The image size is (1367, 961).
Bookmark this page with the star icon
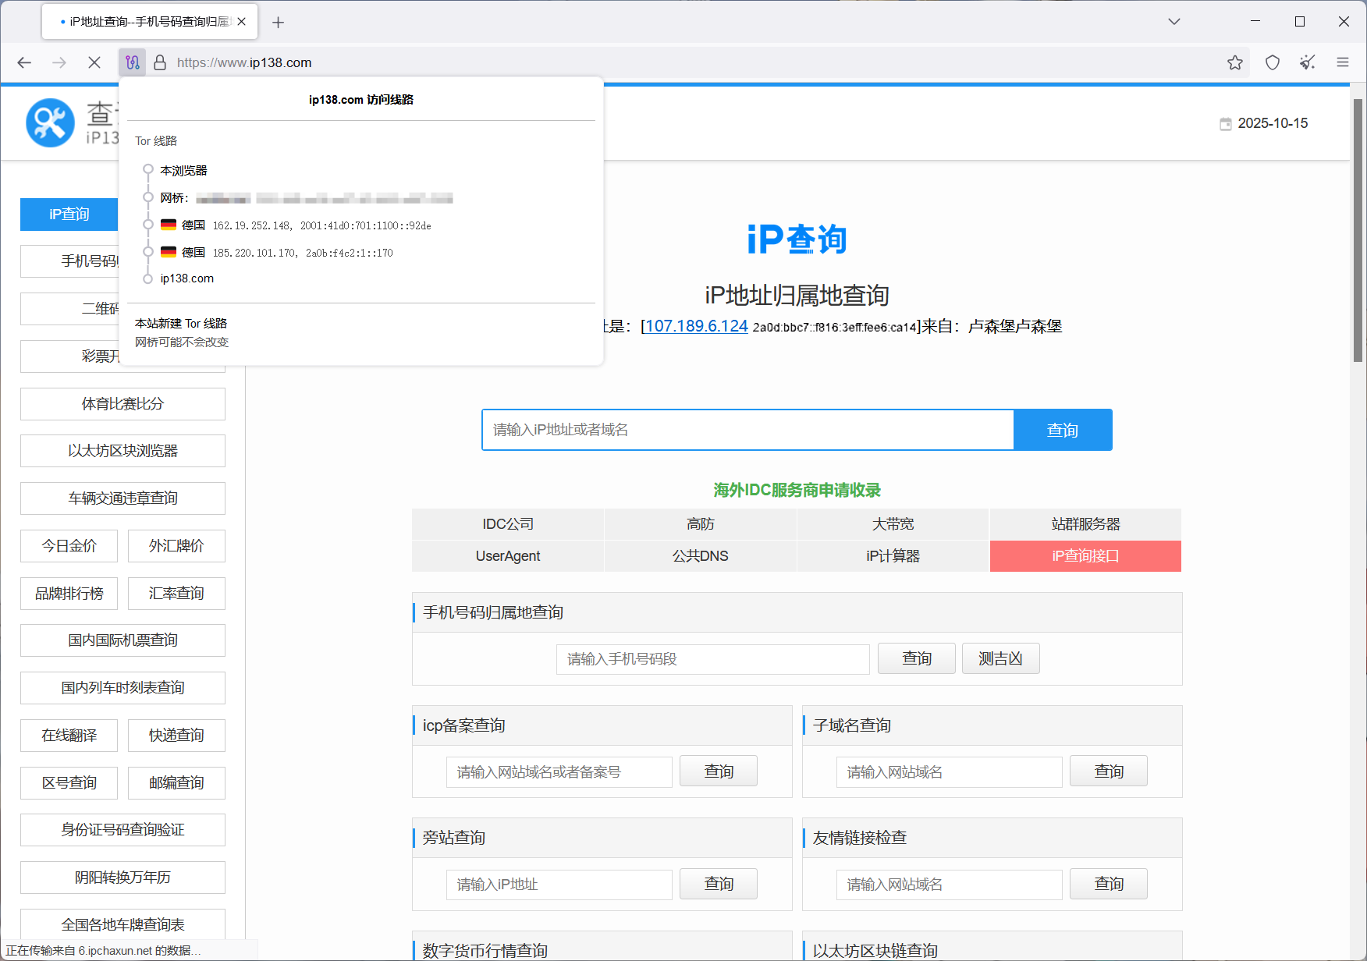(1234, 62)
